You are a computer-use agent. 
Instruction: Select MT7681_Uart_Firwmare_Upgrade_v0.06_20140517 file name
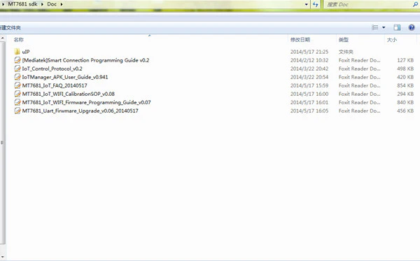tap(80, 111)
